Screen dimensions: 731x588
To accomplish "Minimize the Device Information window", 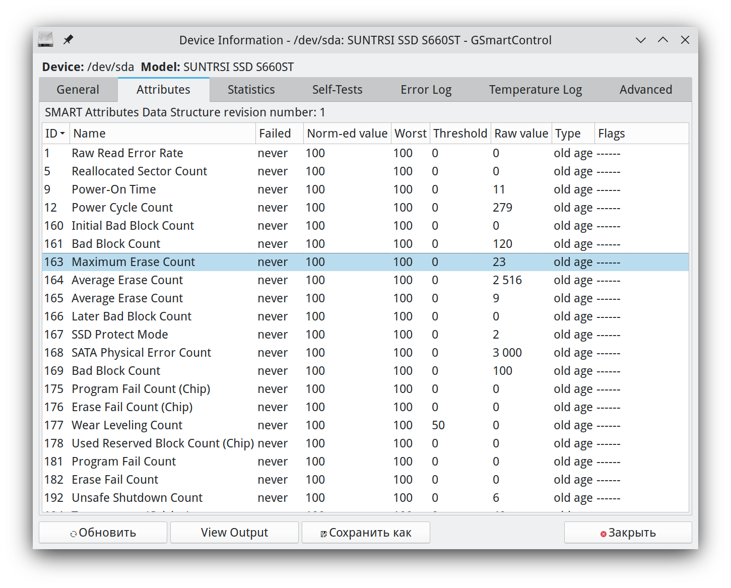I will point(641,40).
